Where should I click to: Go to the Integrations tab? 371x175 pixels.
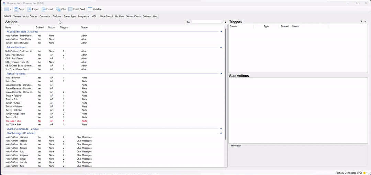83,16
